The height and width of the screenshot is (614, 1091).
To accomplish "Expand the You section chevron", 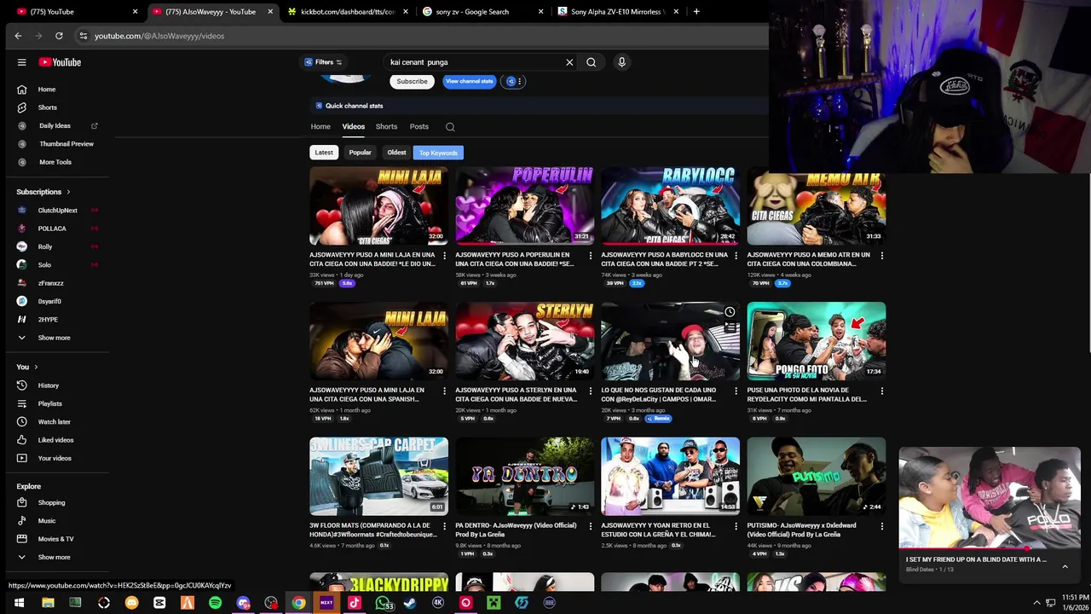I will coord(36,367).
